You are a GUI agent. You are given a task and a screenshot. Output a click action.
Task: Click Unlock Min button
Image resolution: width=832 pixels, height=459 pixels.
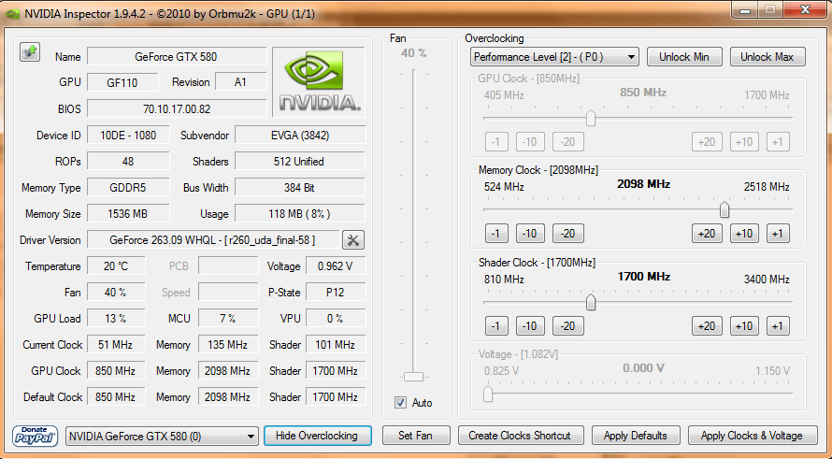(684, 57)
